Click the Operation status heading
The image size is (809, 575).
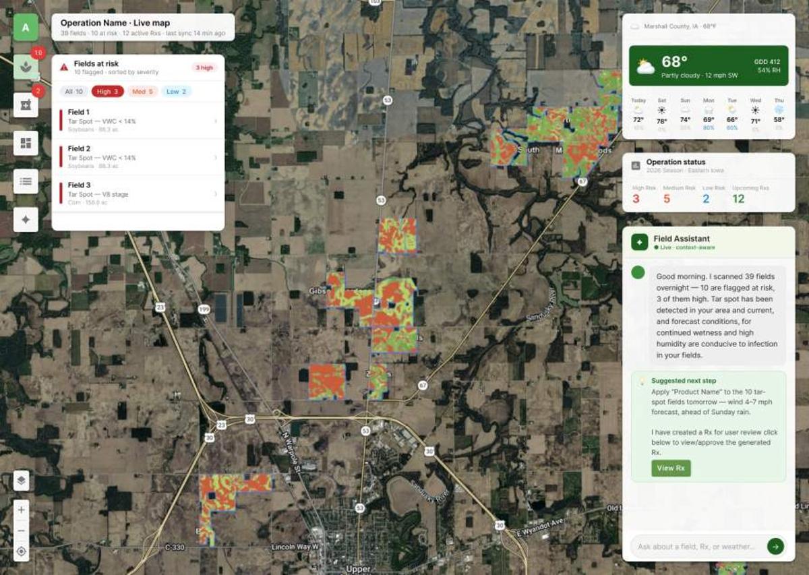[x=676, y=162]
